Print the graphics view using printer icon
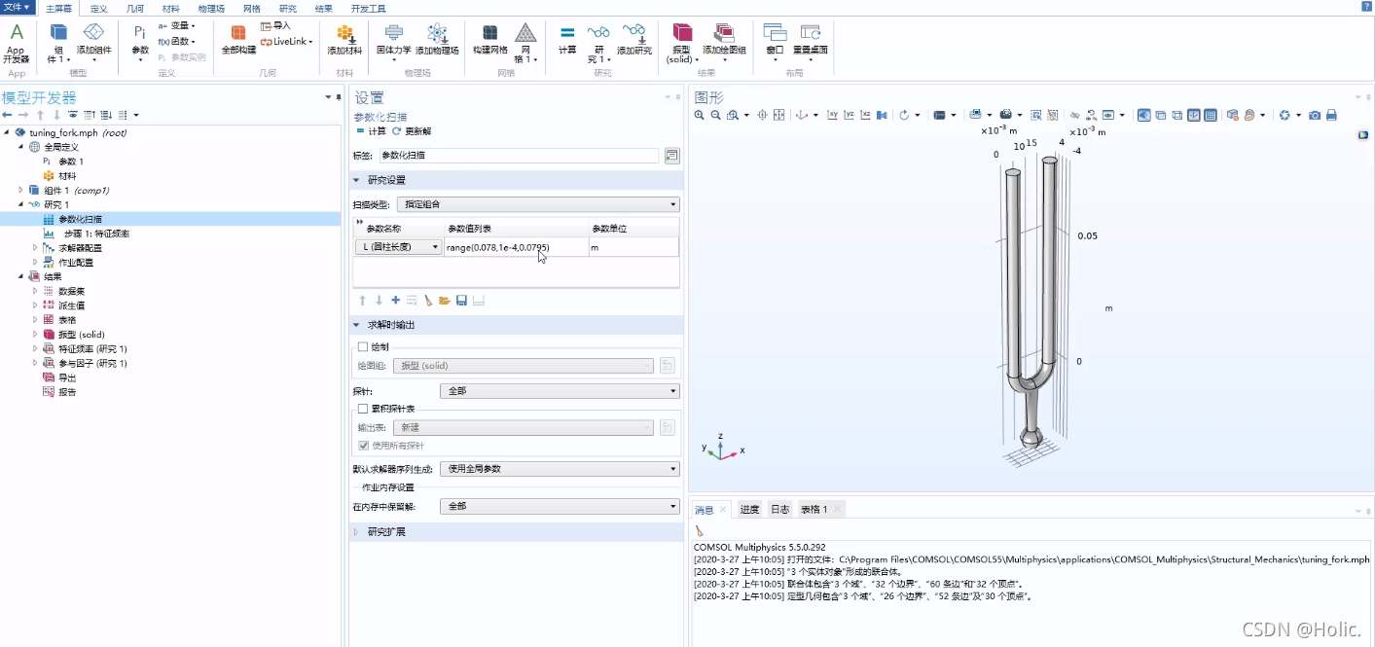The height and width of the screenshot is (647, 1375). coord(1332,115)
